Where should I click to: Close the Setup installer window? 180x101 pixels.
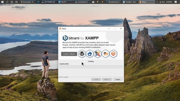121,29
